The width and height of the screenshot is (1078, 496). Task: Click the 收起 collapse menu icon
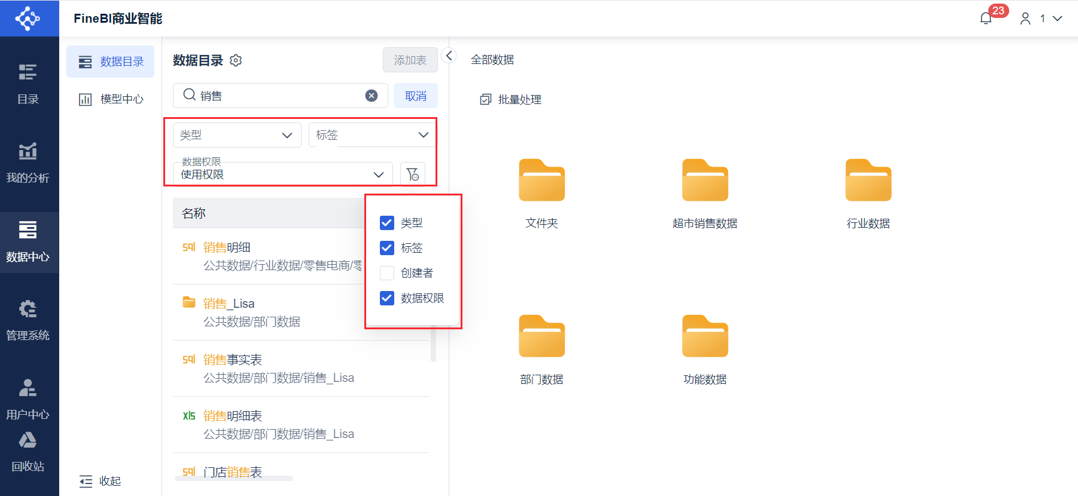pyautogui.click(x=86, y=481)
